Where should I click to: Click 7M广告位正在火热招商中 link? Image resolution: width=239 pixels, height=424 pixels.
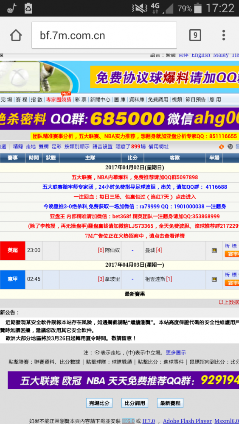point(135,236)
